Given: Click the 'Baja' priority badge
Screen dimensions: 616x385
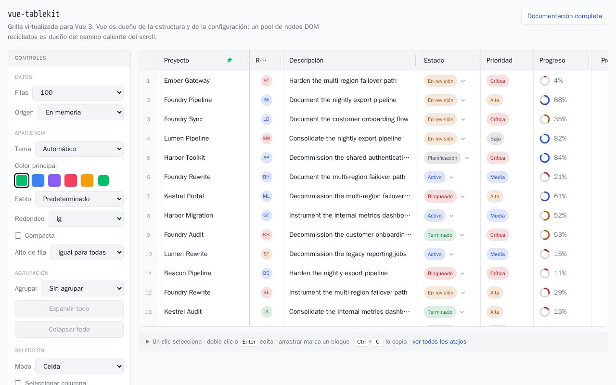Looking at the screenshot, I should pos(495,139).
